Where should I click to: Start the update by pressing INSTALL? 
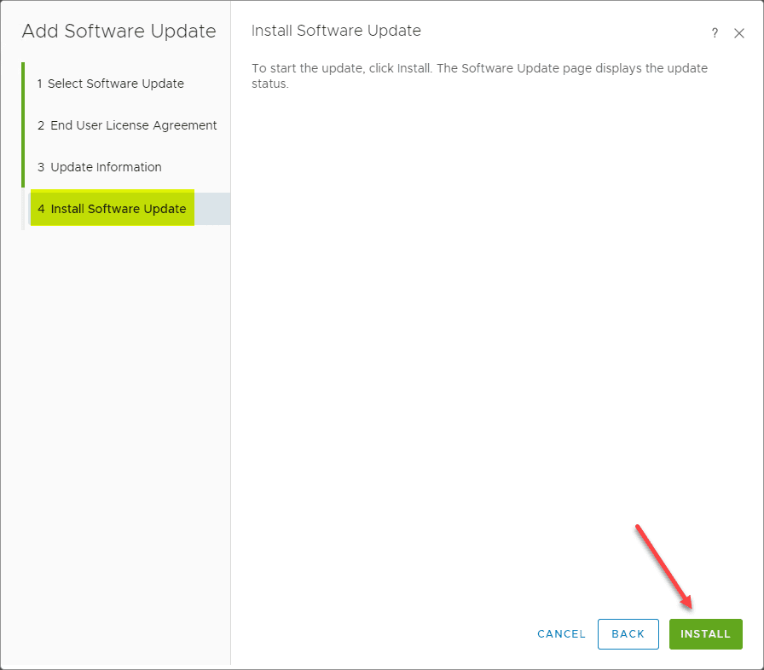[x=706, y=634]
